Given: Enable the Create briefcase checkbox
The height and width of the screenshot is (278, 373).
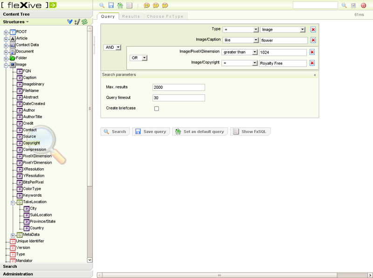Looking at the screenshot, I should [x=157, y=108].
